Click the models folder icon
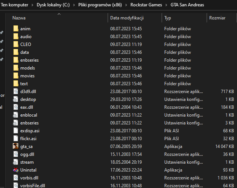237x188 pixels. pyautogui.click(x=16, y=68)
